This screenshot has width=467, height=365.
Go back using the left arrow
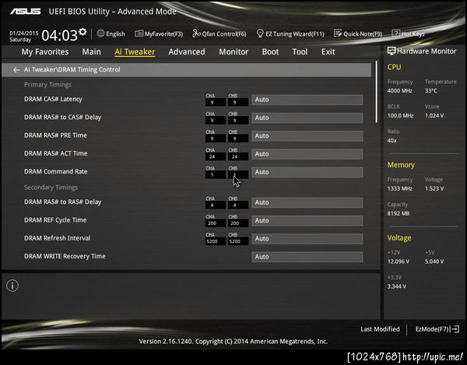click(x=16, y=70)
